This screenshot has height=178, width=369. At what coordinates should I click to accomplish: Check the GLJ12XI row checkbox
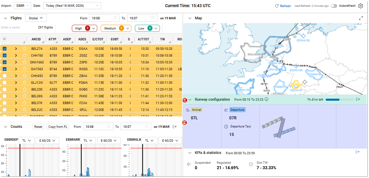pyautogui.click(x=4, y=82)
